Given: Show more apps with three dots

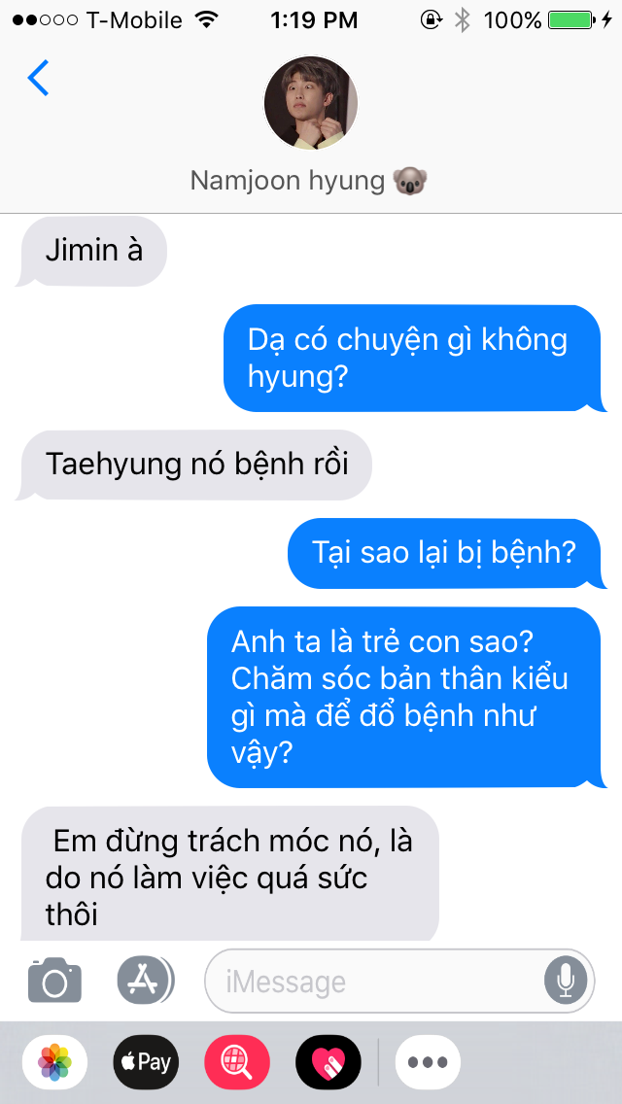Looking at the screenshot, I should coord(428,1062).
